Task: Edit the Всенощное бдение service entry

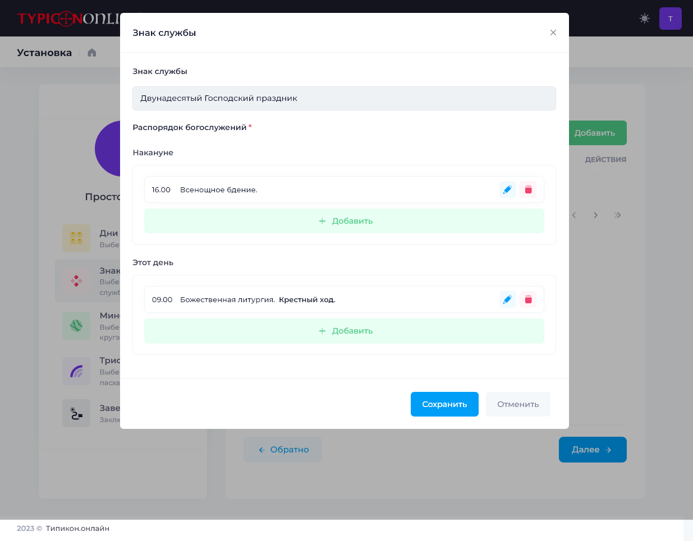Action: pos(507,189)
